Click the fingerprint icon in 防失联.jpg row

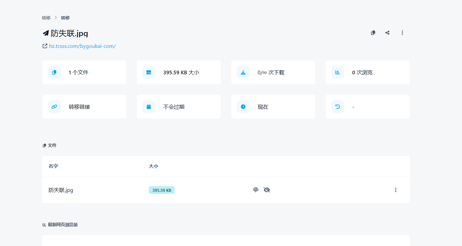[x=256, y=190]
